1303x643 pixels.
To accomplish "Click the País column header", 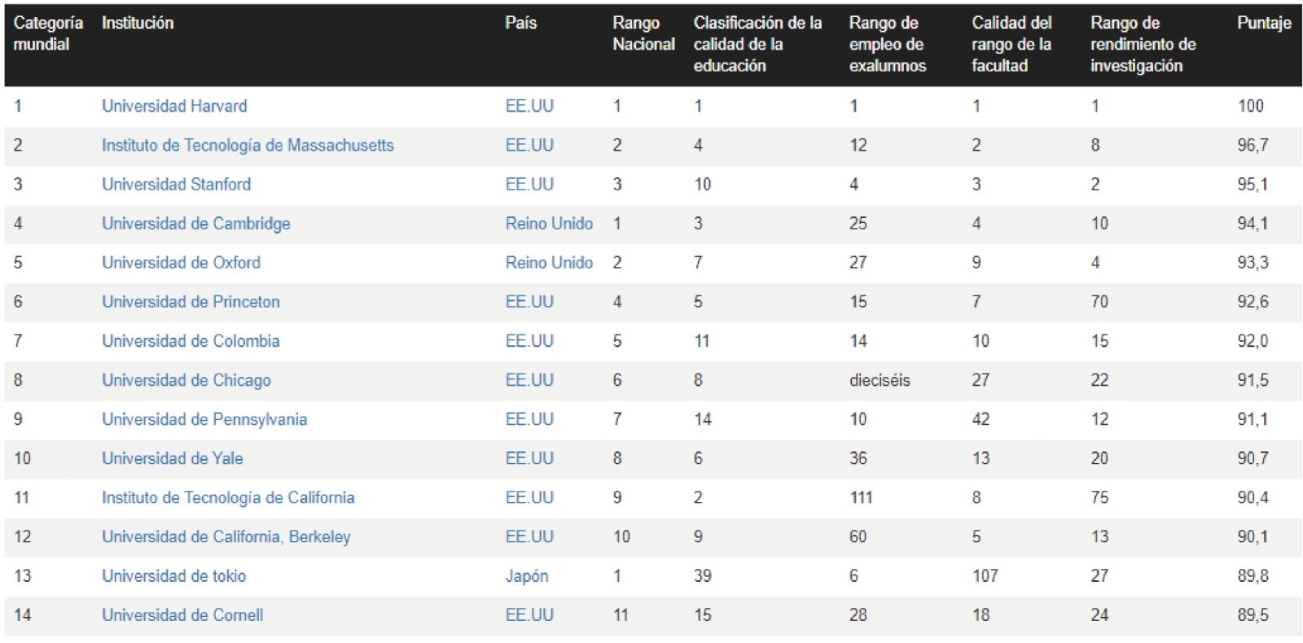I will (x=520, y=23).
